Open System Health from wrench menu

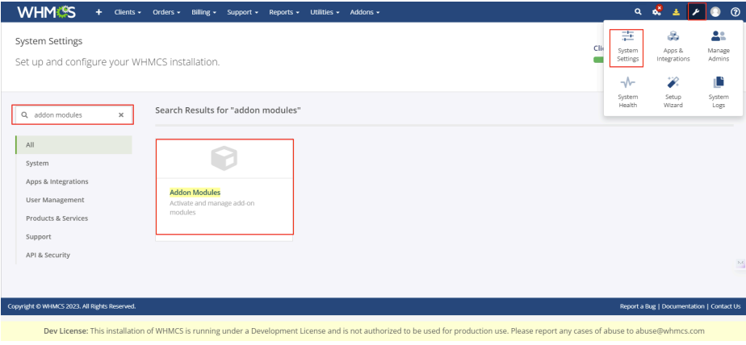627,94
